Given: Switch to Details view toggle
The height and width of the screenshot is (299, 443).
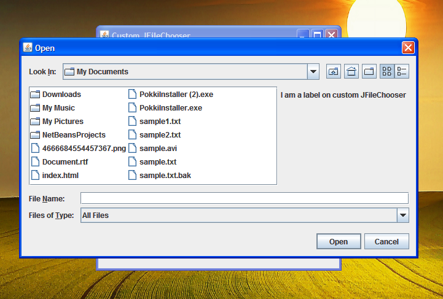Looking at the screenshot, I should [401, 71].
